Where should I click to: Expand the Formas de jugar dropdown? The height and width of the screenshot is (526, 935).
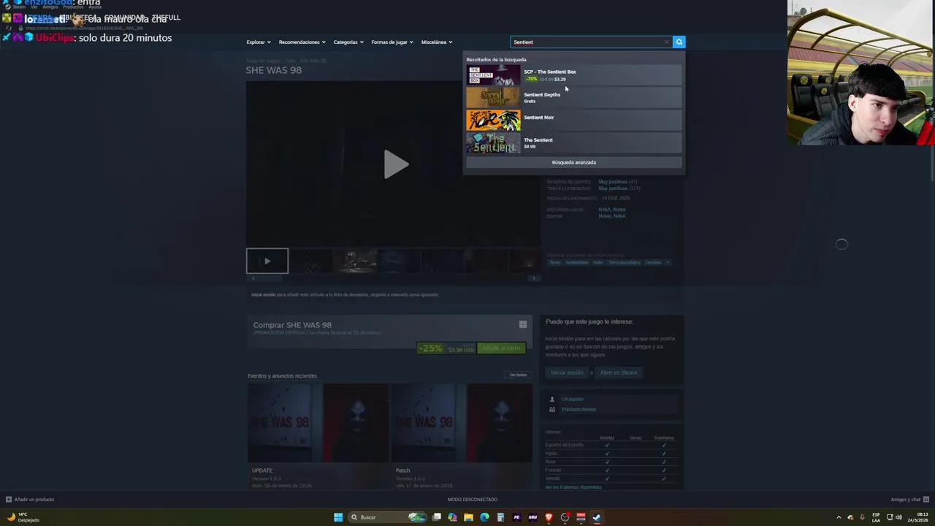coord(392,42)
